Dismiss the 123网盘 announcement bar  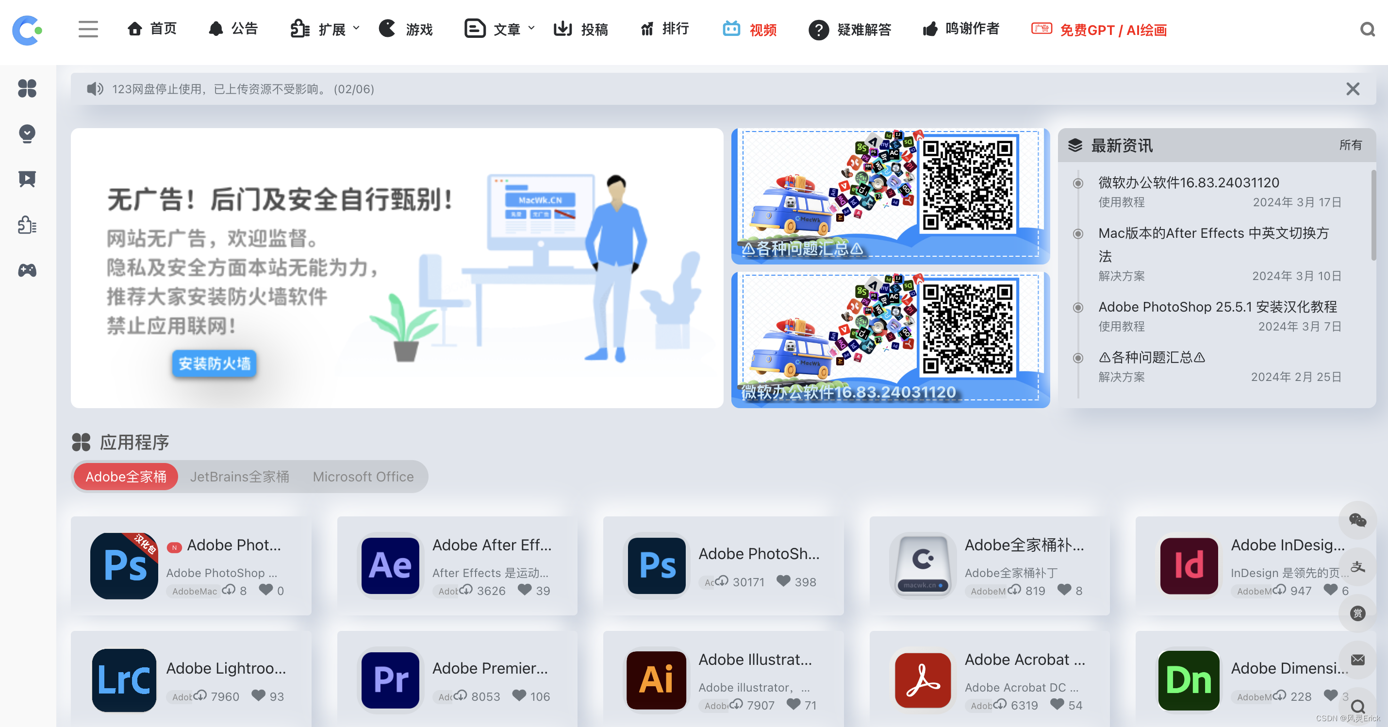pyautogui.click(x=1353, y=89)
